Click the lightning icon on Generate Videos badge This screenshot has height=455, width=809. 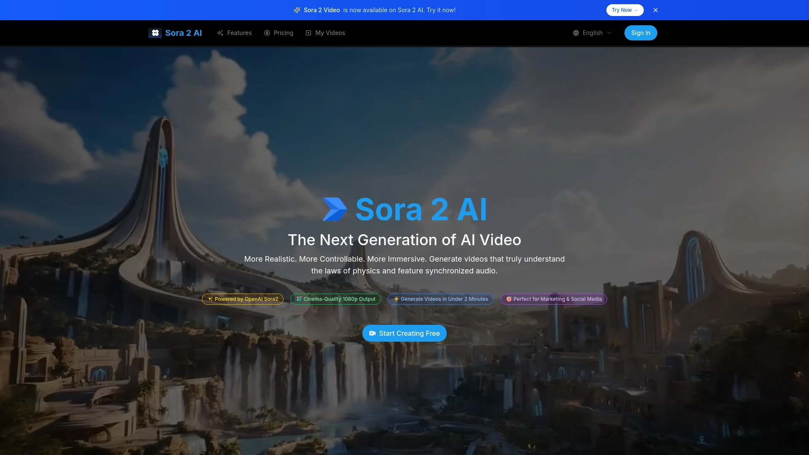tap(396, 299)
